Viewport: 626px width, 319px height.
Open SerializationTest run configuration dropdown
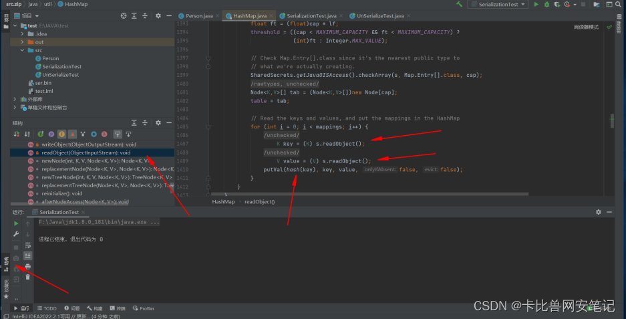pyautogui.click(x=498, y=5)
